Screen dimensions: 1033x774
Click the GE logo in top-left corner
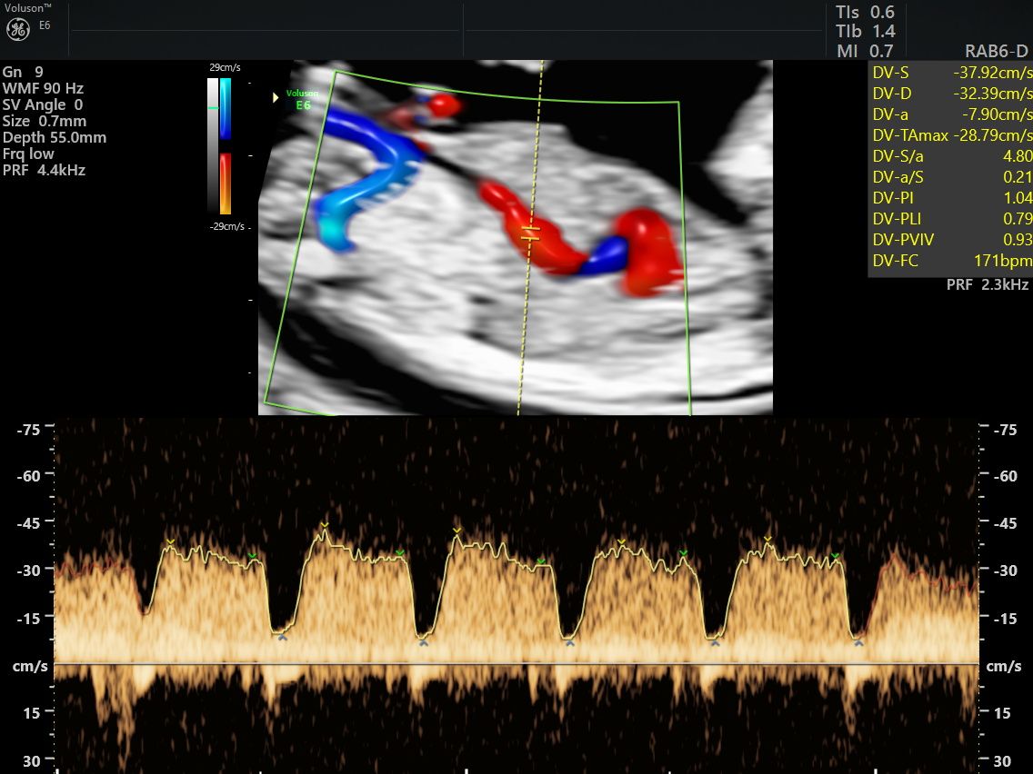pyautogui.click(x=17, y=29)
